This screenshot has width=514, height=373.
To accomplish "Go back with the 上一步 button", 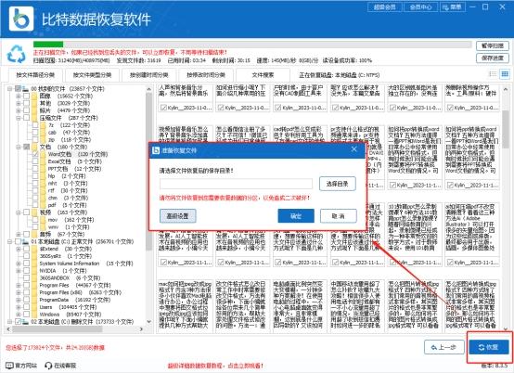I will (444, 347).
